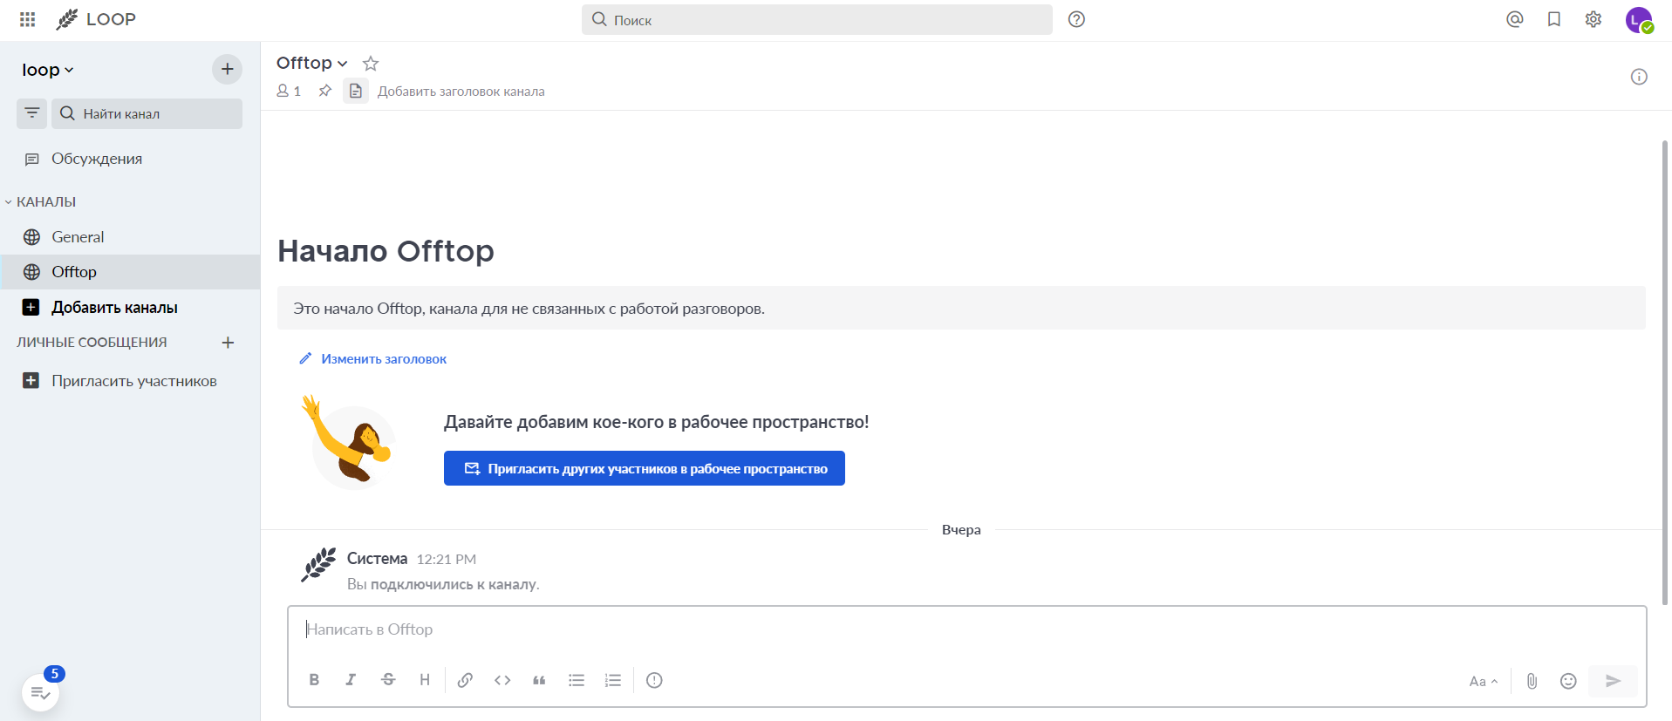View Offtop channel members count

[x=289, y=91]
